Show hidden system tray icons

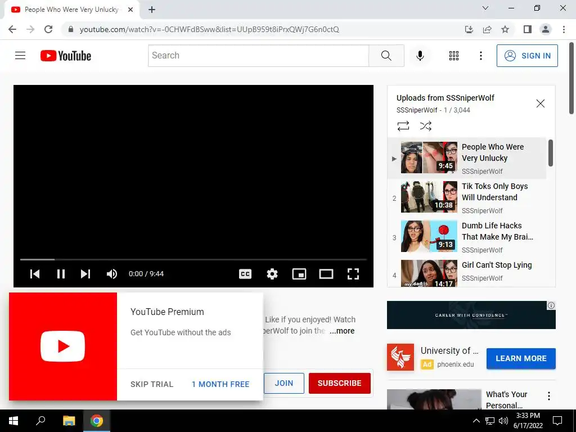coord(476,421)
